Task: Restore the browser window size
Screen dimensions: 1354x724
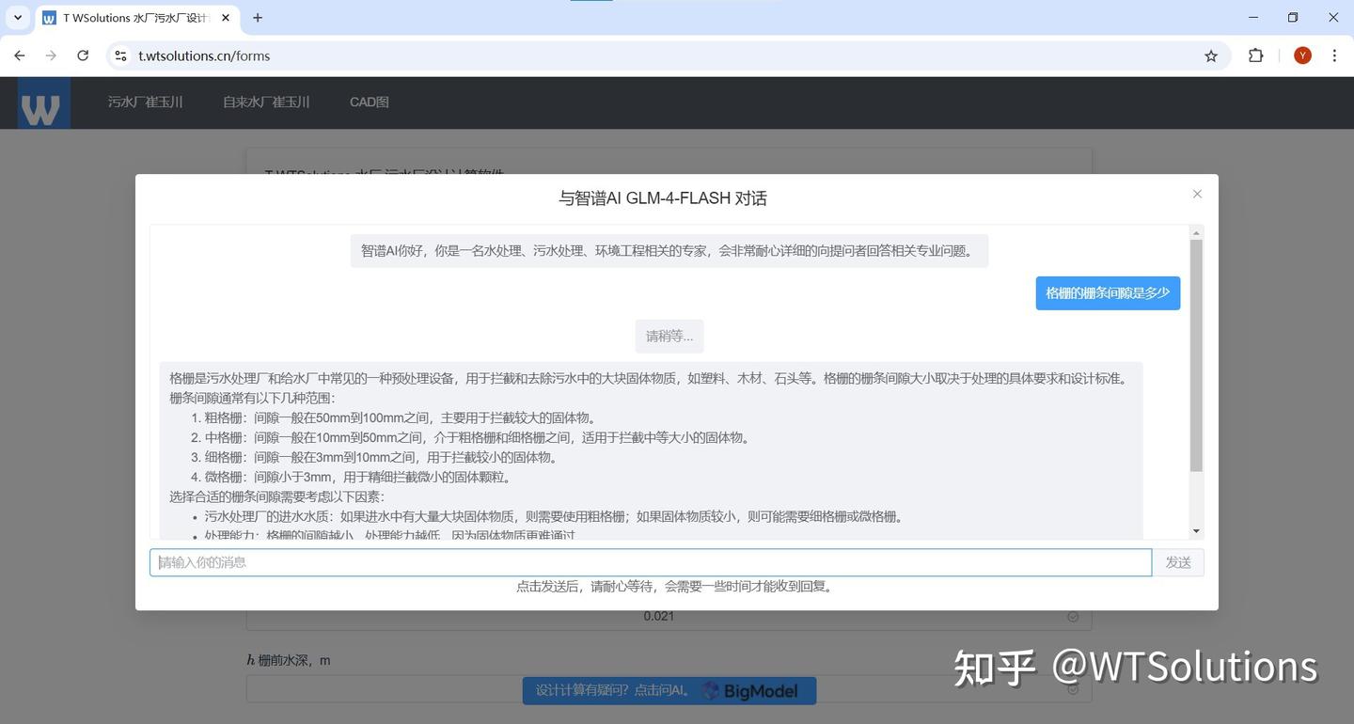Action: tap(1293, 17)
